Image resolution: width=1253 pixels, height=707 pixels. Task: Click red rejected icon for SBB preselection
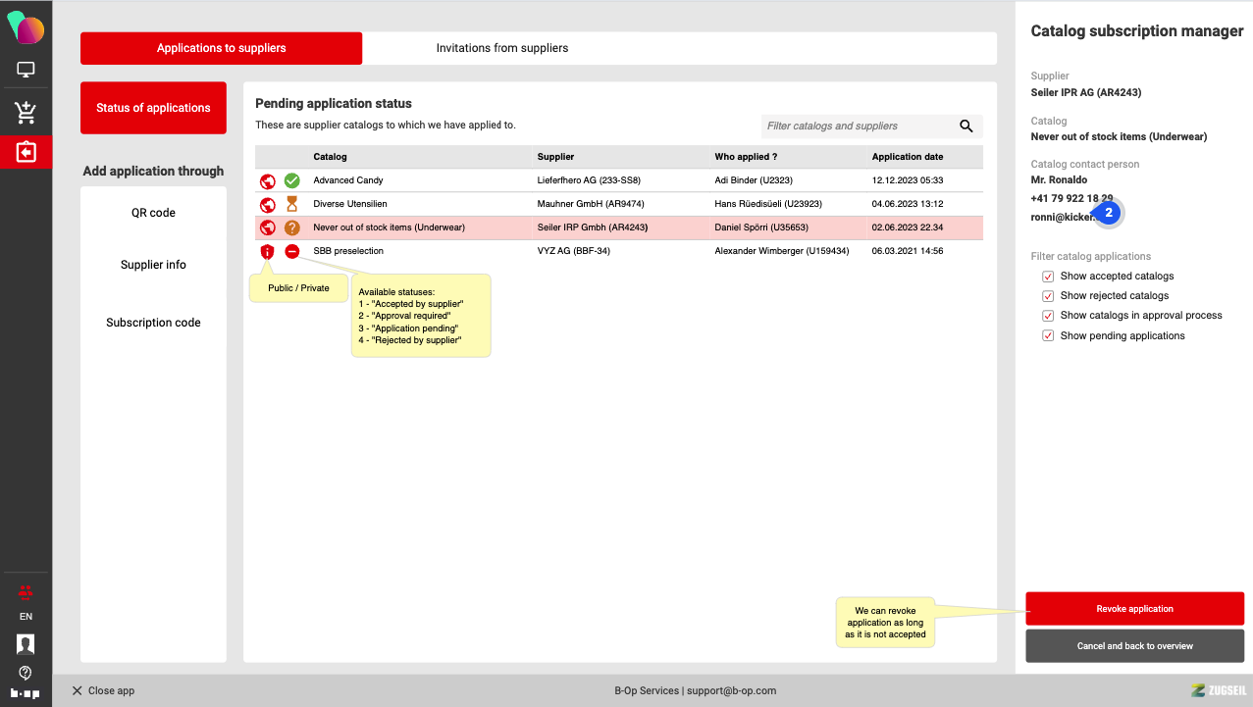click(291, 251)
